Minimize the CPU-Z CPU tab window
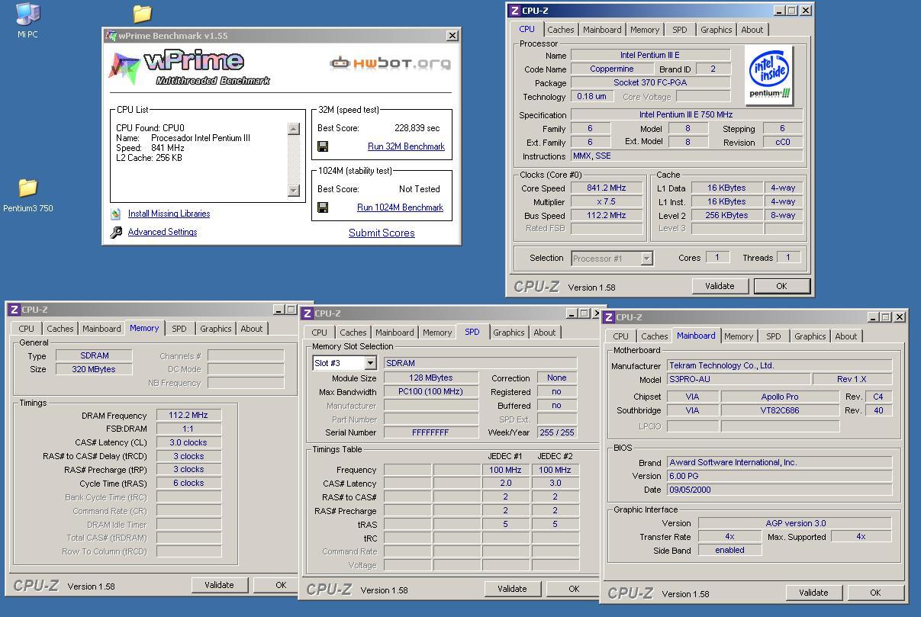 pyautogui.click(x=778, y=11)
